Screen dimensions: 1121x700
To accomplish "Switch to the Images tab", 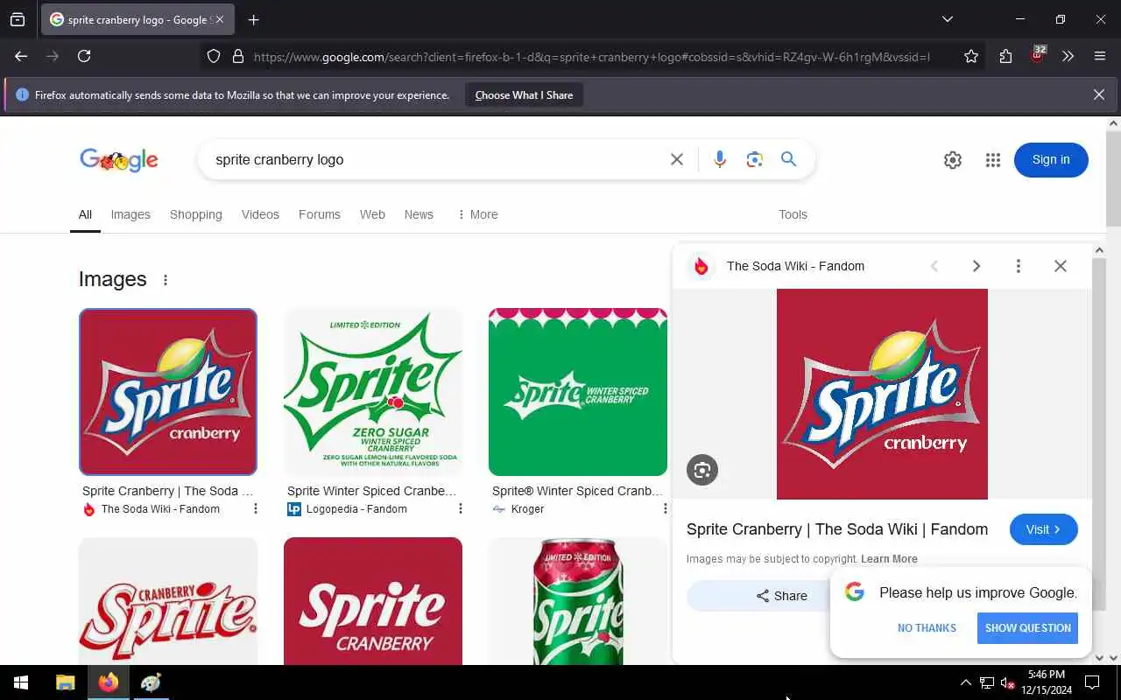I will [130, 214].
